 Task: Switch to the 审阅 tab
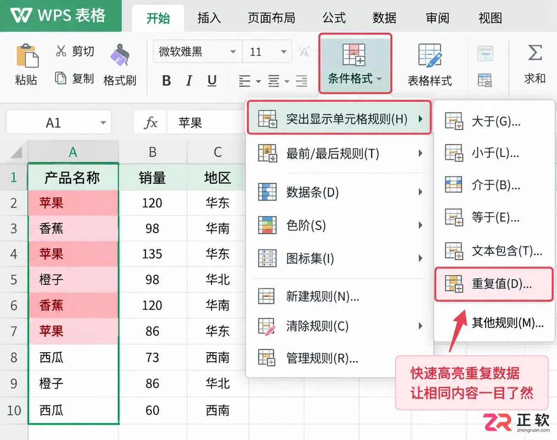(x=438, y=18)
